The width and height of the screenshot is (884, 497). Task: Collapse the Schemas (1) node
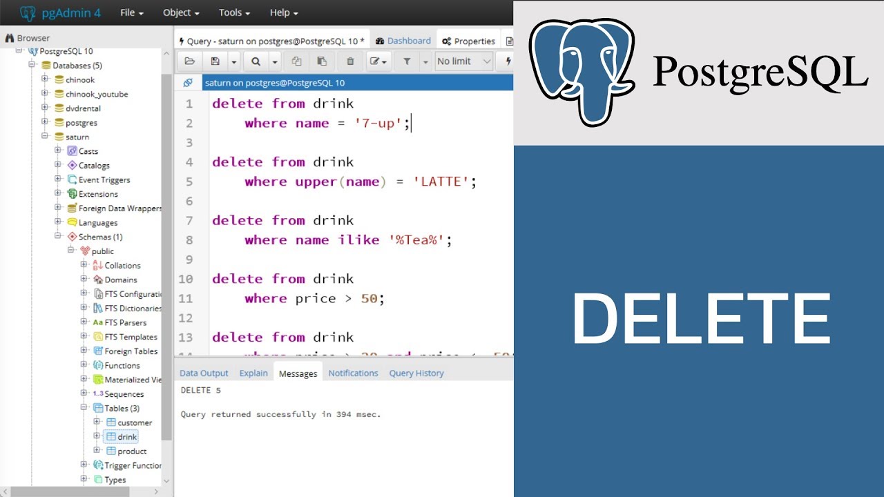click(58, 236)
